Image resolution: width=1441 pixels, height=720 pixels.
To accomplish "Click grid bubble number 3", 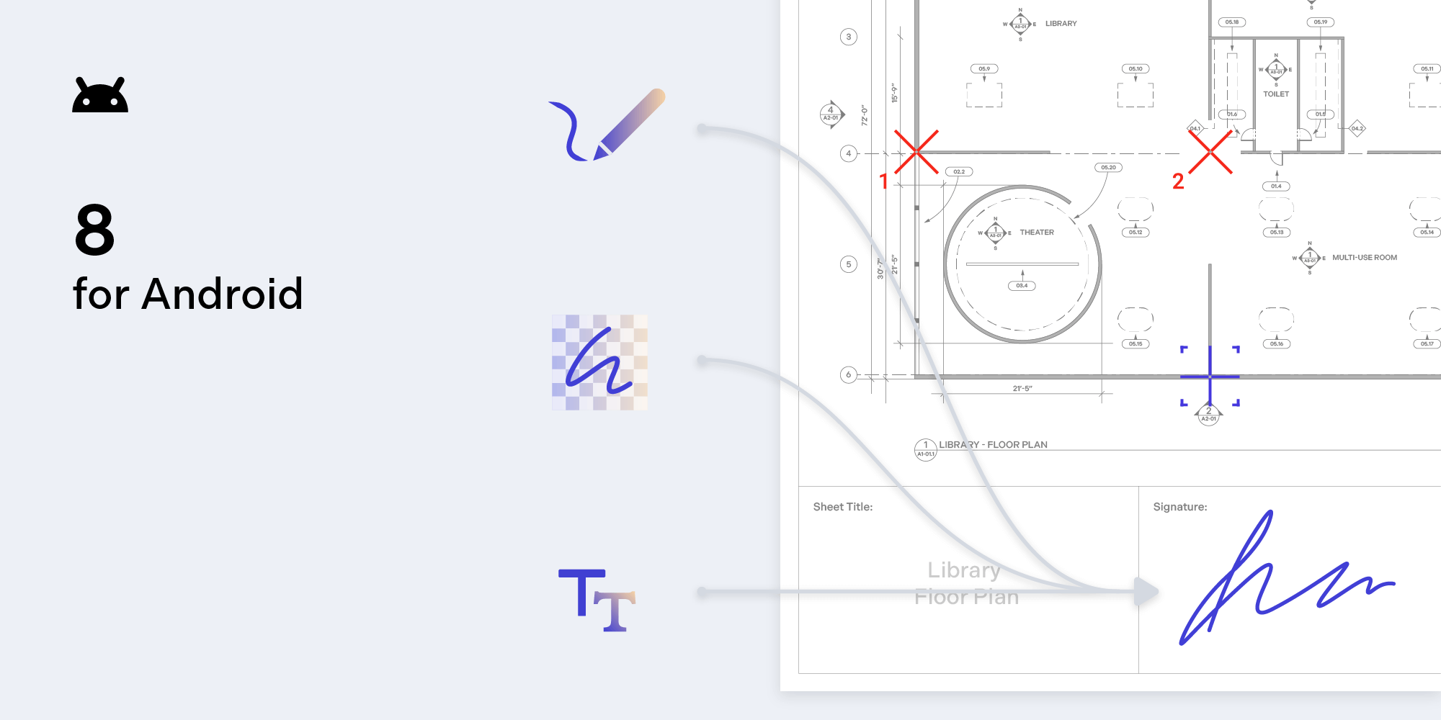I will 849,37.
